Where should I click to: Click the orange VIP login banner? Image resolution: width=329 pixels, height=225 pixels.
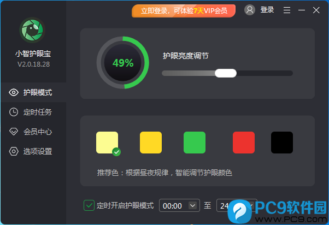(184, 11)
